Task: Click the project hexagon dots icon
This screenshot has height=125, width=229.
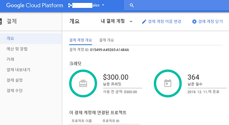Action: [x=70, y=5]
